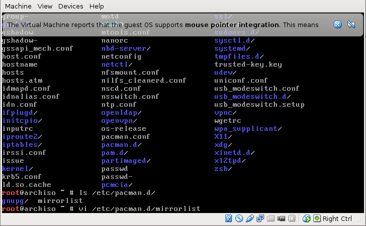
Task: Click the 'openvpn/' directory entry
Action: click(x=119, y=121)
